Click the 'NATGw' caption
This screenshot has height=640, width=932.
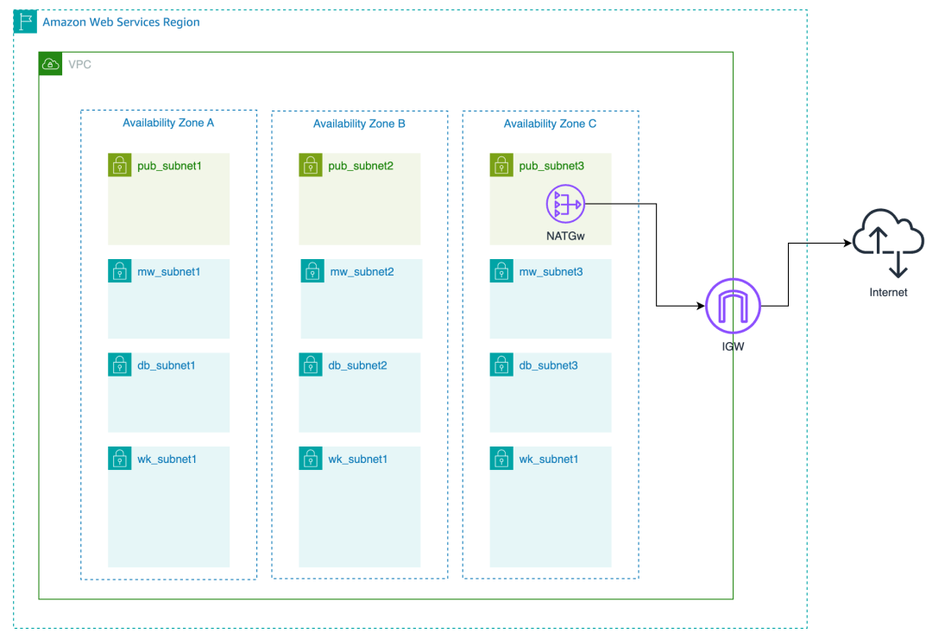565,236
